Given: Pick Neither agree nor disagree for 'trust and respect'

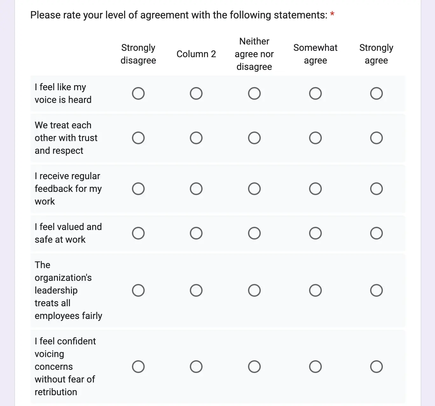Looking at the screenshot, I should click(x=254, y=138).
